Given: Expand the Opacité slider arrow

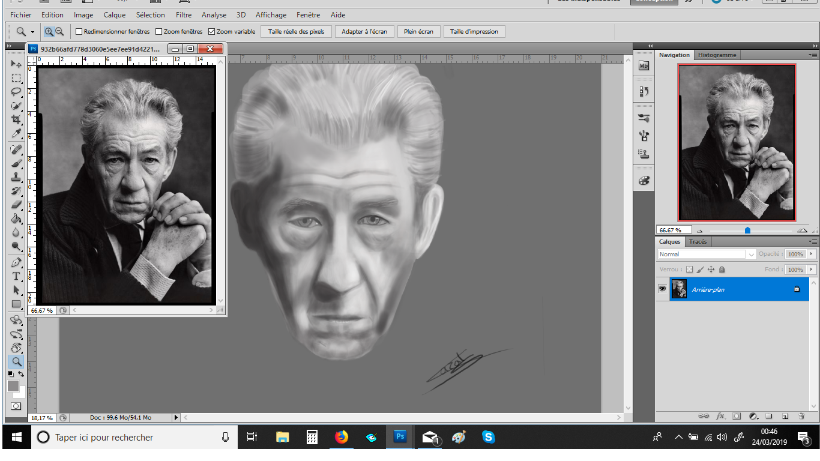Looking at the screenshot, I should 812,255.
